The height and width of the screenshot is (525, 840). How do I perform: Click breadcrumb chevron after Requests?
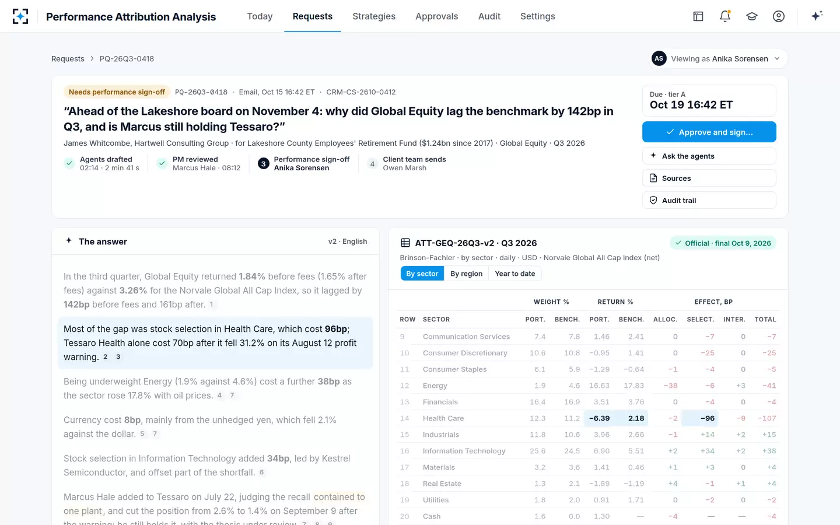[92, 59]
